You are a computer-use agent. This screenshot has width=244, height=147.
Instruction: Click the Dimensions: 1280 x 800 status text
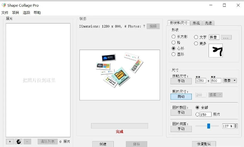tap(112, 26)
